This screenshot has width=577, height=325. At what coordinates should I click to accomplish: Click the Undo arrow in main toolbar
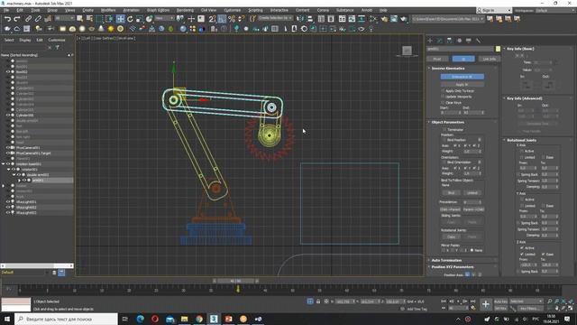pyautogui.click(x=7, y=19)
